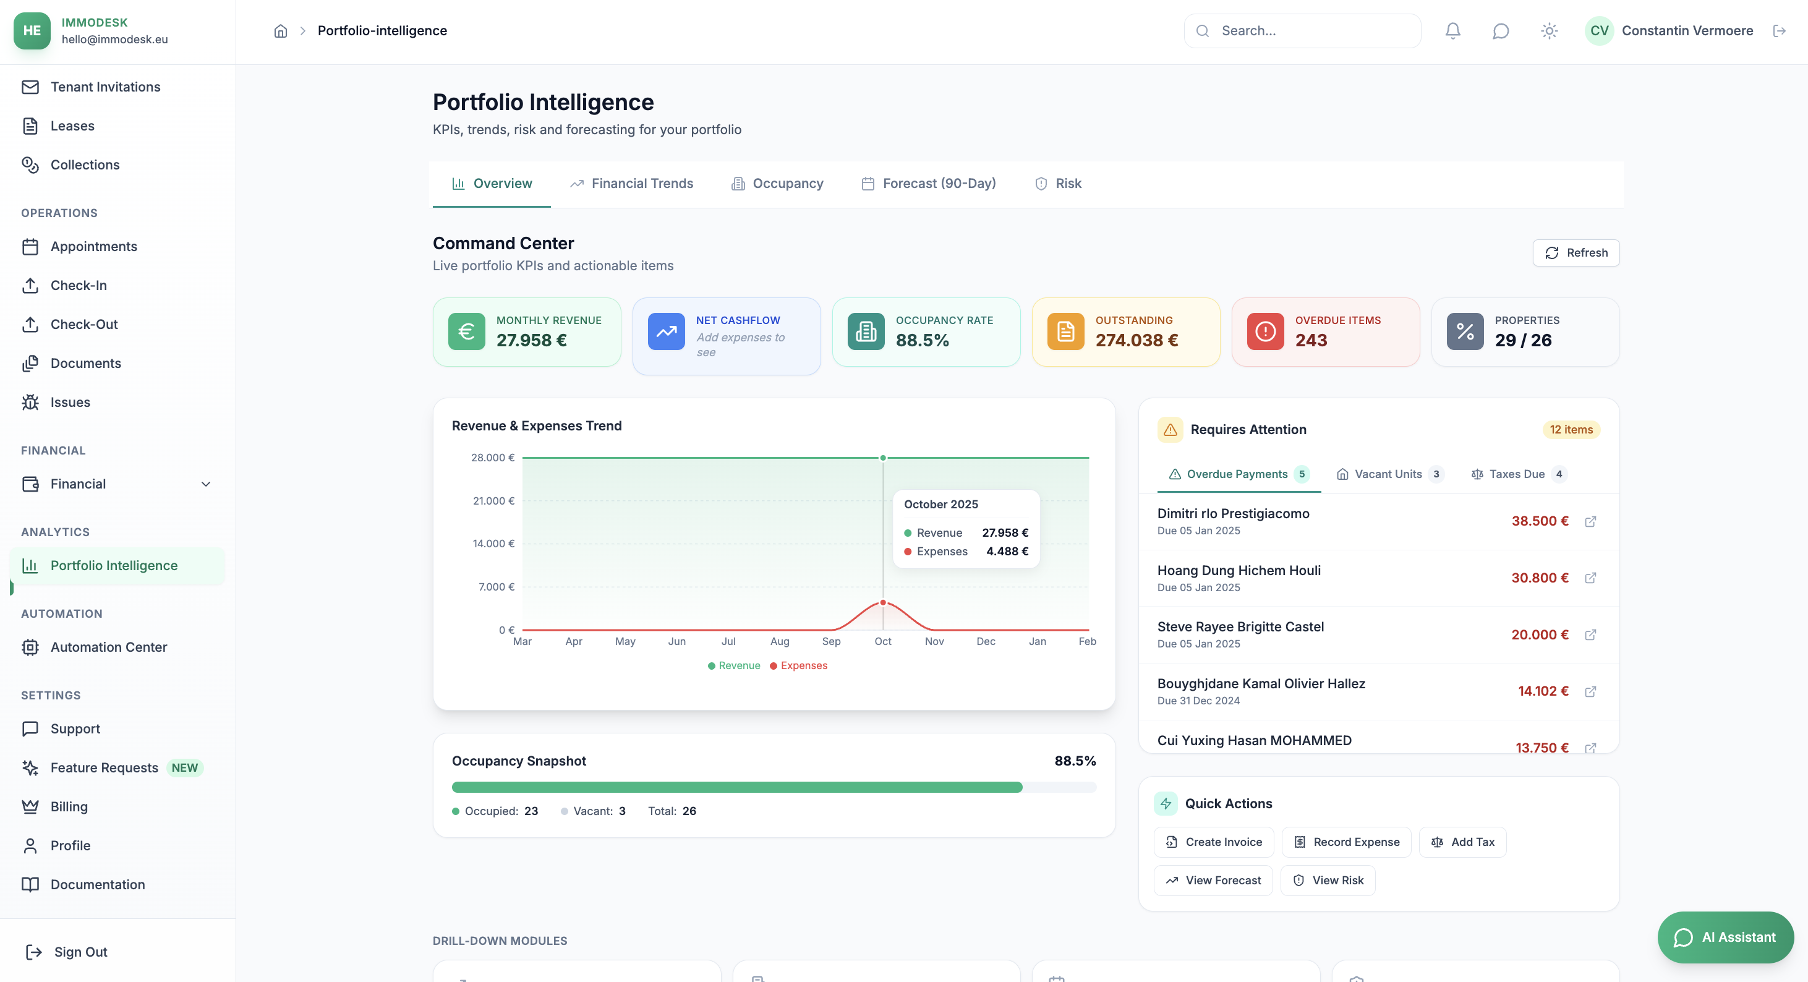Click the sign-out icon in top-right corner
1808x982 pixels.
[x=1781, y=30]
